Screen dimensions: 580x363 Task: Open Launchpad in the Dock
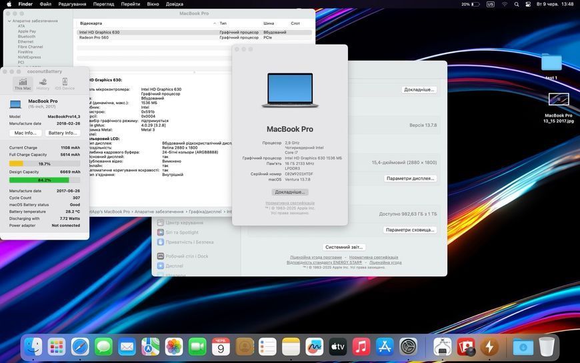point(57,347)
